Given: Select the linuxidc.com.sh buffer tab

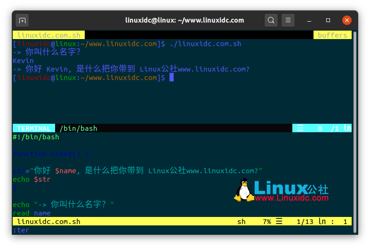Looking at the screenshot, I should [x=48, y=35].
